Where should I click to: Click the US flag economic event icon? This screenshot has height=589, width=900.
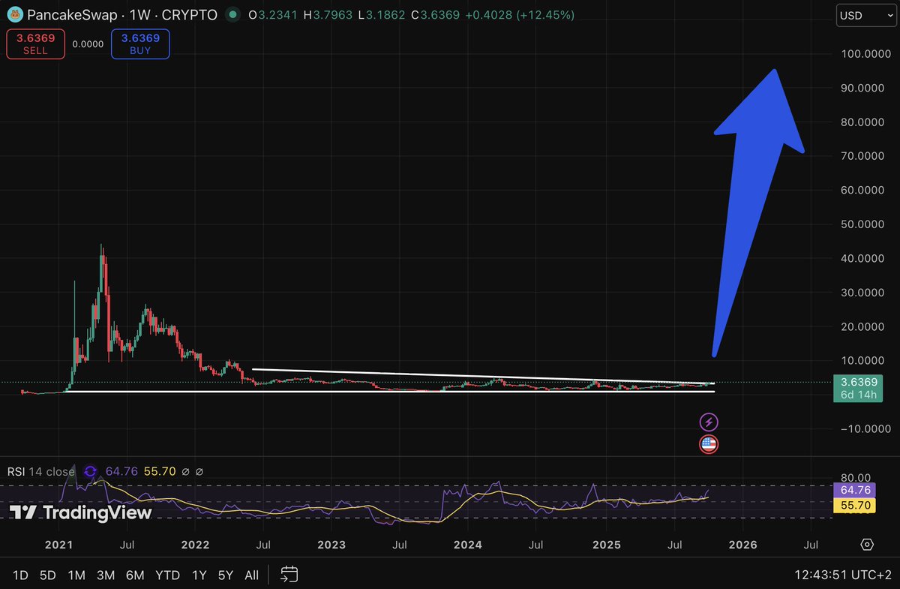[x=709, y=444]
